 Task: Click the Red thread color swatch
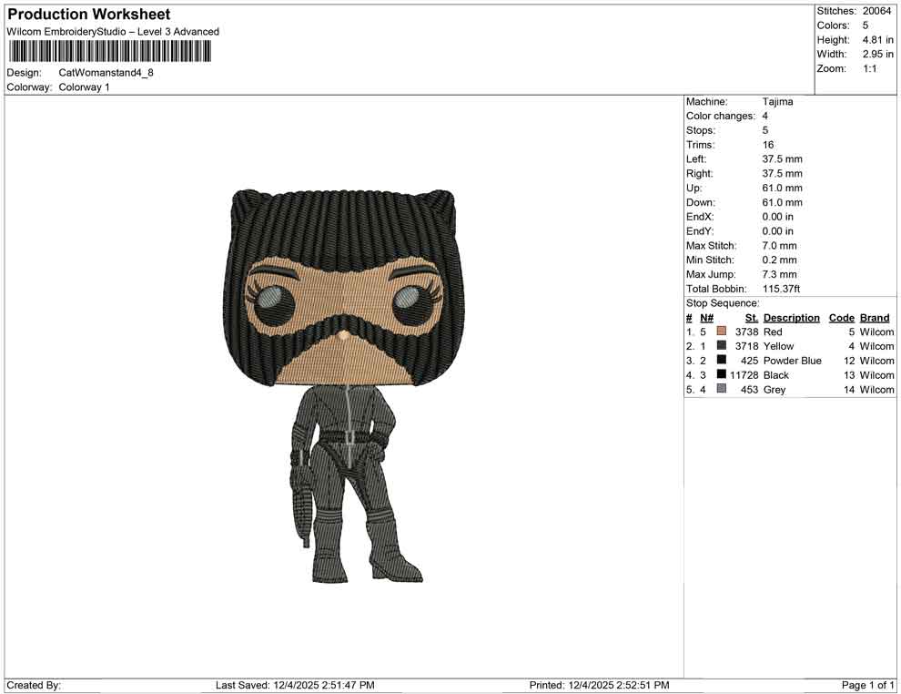(x=721, y=332)
